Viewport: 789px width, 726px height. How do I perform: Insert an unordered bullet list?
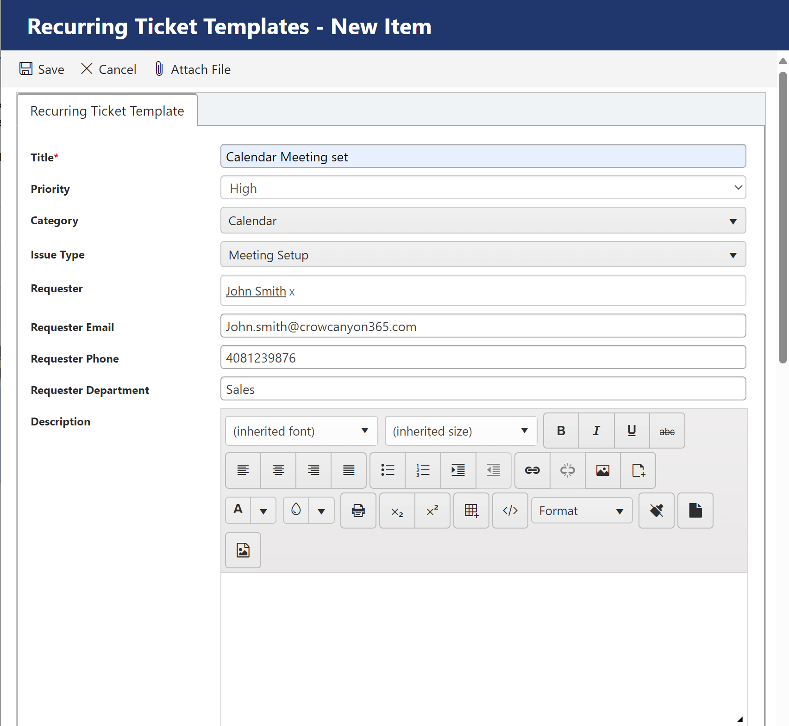coord(388,470)
